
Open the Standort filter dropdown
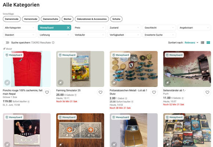19,35
